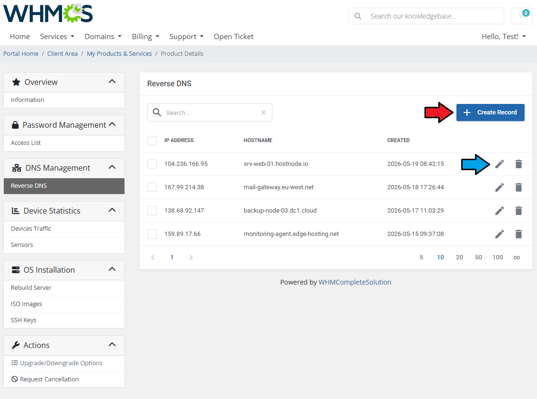Open SSH Keys in sidebar
537x399 pixels.
point(64,320)
